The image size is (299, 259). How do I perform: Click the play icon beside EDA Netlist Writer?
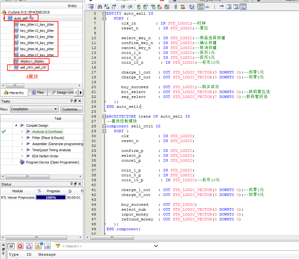[x=28, y=156]
